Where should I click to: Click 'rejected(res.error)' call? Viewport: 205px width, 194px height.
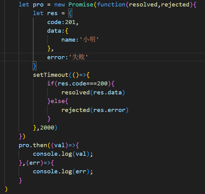pyautogui.click(x=95, y=110)
